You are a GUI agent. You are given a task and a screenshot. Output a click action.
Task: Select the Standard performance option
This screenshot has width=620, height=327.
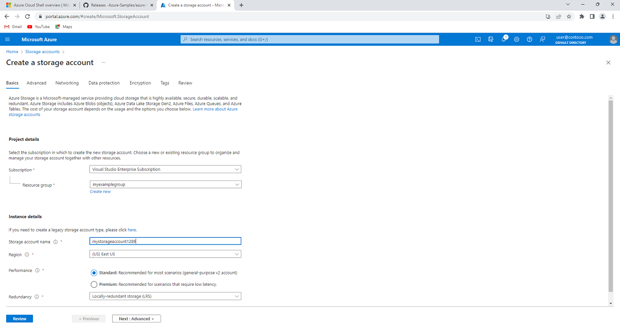pyautogui.click(x=94, y=273)
